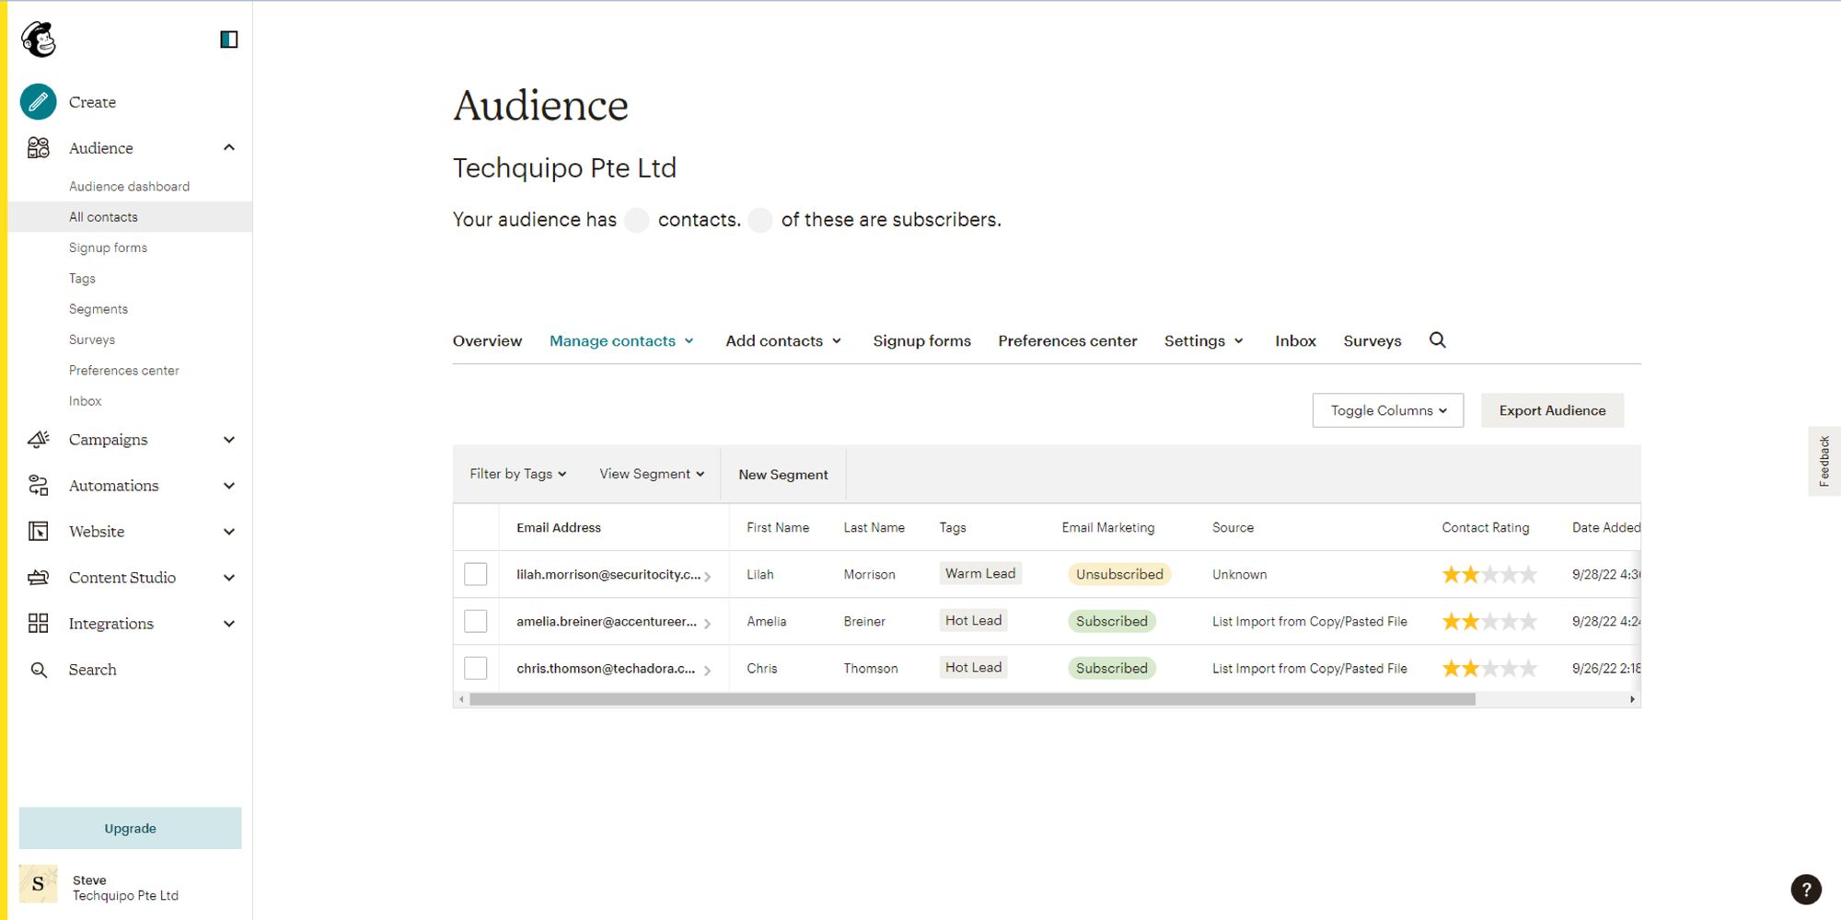This screenshot has height=920, width=1841.
Task: Switch to the Overview tab
Action: pos(487,340)
